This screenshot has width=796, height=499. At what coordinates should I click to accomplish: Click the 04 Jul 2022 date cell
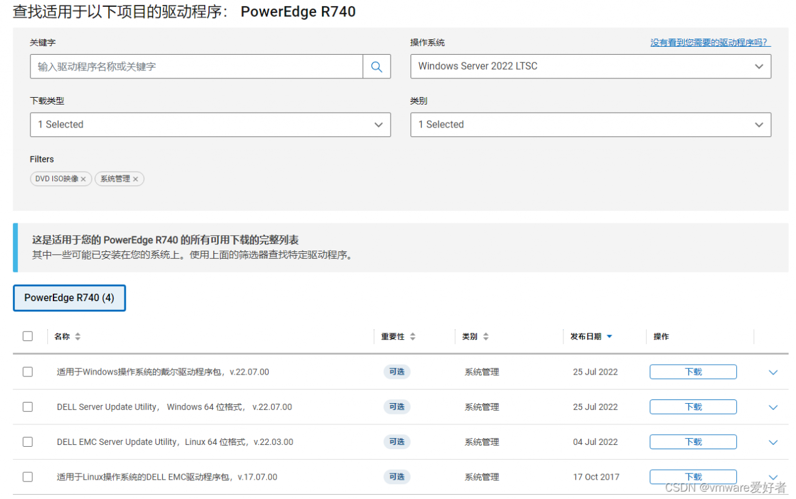[595, 442]
